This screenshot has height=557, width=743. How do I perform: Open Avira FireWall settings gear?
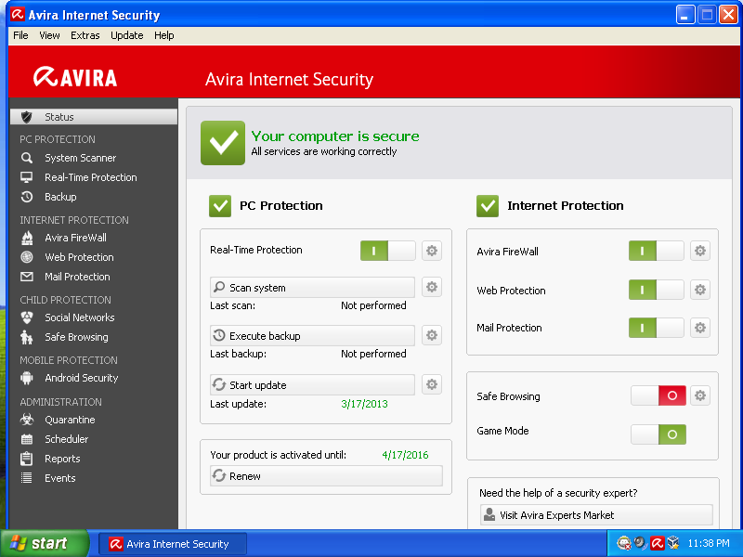point(700,251)
